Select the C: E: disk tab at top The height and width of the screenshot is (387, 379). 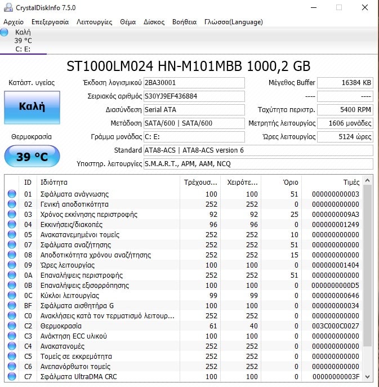(23, 41)
